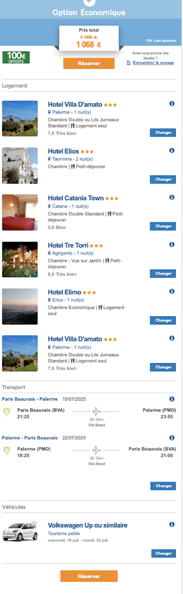
Task: Open info icon for Hotel Elios
Action: pos(172,151)
